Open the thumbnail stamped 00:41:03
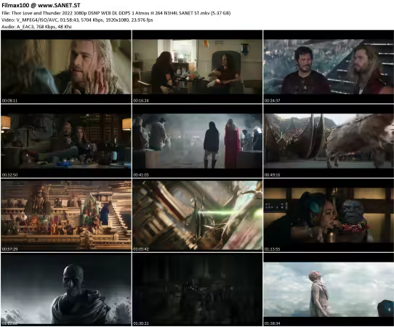Viewport: 394px width, 327px height. pos(197,141)
